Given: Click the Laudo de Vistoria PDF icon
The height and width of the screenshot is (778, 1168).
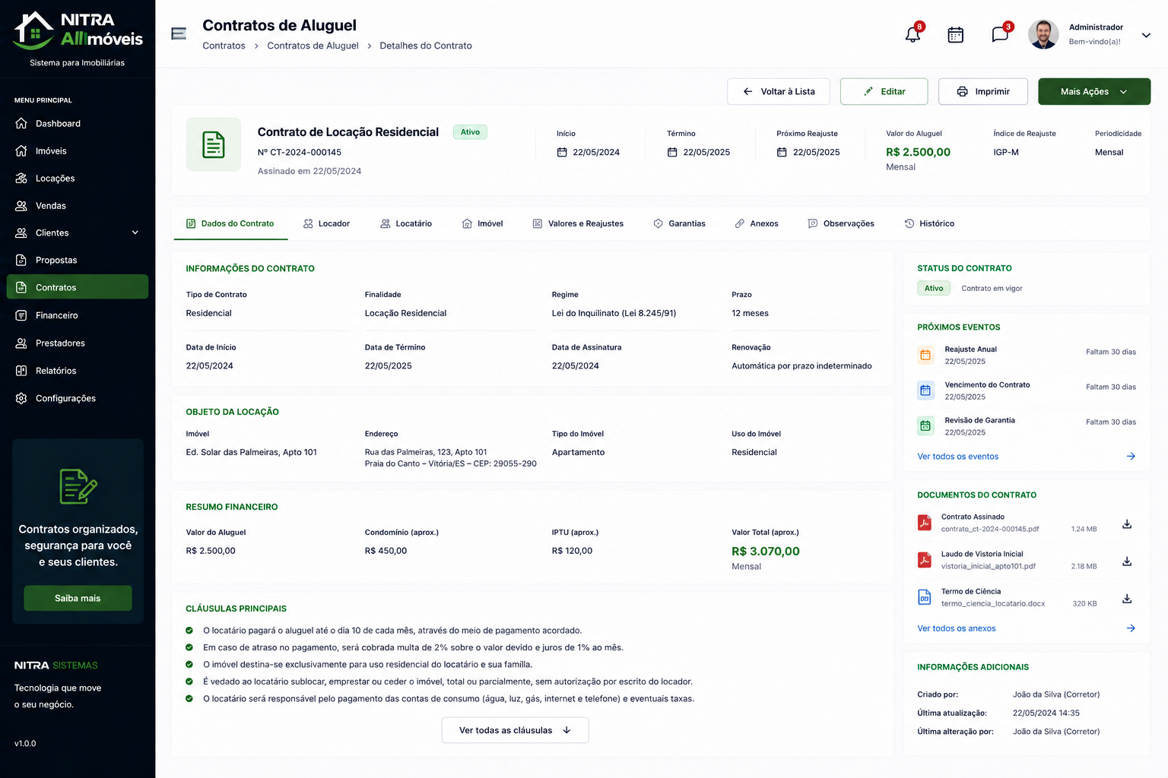Looking at the screenshot, I should 925,560.
